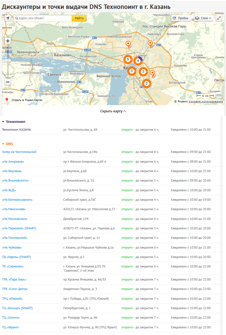The width and height of the screenshot is (226, 335).
Task: Click the address Сибирский тракт, д.36Г
Action: coord(80,200)
